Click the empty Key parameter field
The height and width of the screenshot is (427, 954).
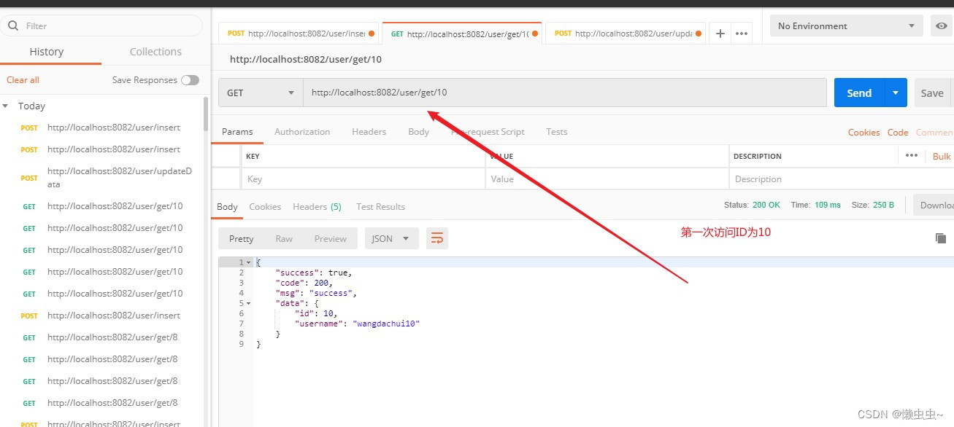(363, 179)
